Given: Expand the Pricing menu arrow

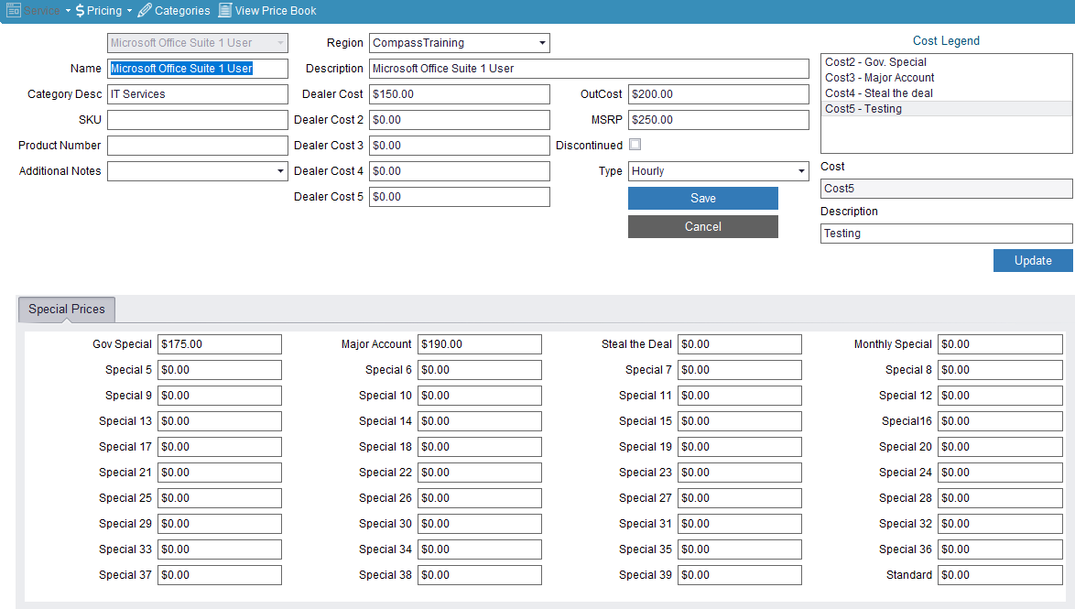Looking at the screenshot, I should 129,11.
